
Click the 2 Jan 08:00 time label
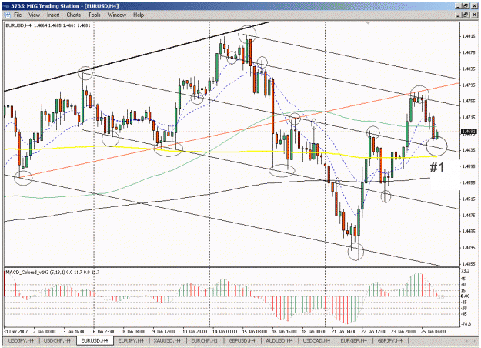point(45,331)
